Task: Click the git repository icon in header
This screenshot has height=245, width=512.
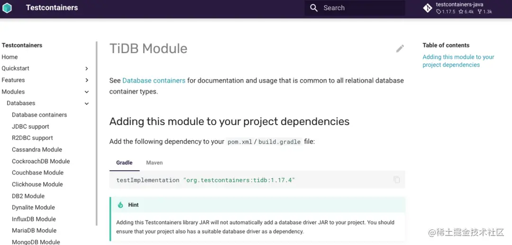Action: [x=428, y=8]
